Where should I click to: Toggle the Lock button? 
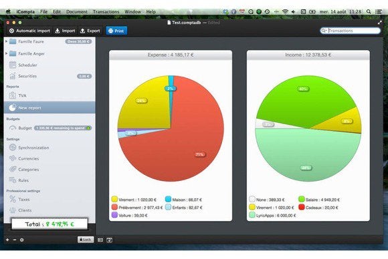[x=86, y=240]
